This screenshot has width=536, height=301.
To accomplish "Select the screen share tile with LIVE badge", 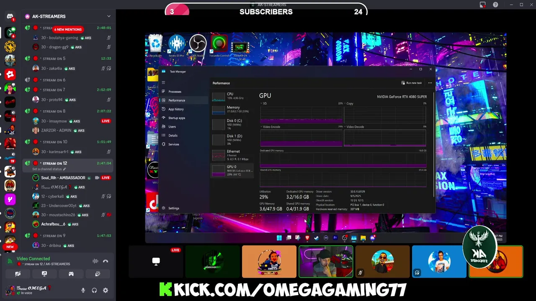I will click(x=156, y=262).
